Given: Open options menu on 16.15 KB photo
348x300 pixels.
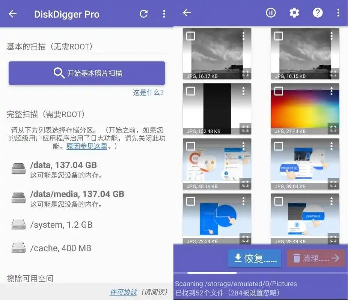Looking at the screenshot, I should point(331,36).
